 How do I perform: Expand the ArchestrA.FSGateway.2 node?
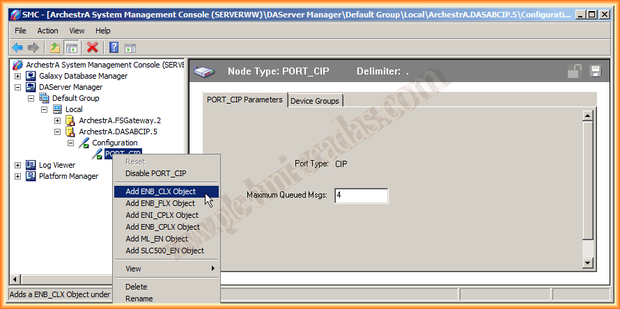click(x=58, y=120)
